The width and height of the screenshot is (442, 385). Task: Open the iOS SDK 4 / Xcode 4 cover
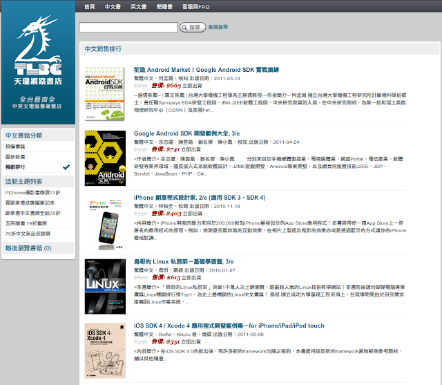(x=105, y=350)
